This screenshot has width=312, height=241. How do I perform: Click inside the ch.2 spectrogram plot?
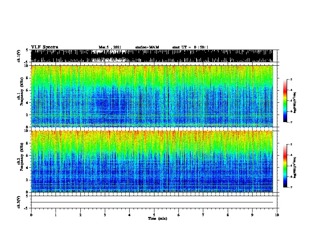click(152, 161)
